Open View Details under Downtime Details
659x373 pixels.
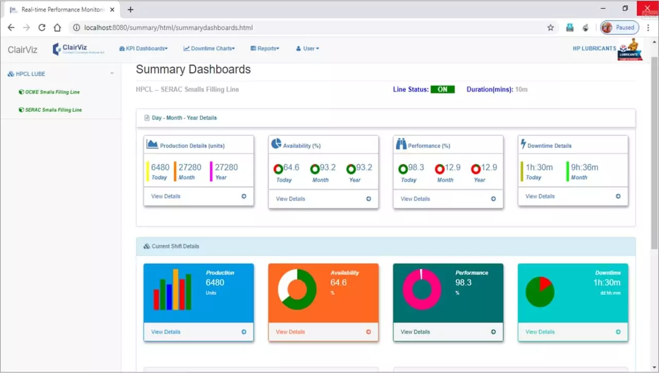[x=540, y=196]
